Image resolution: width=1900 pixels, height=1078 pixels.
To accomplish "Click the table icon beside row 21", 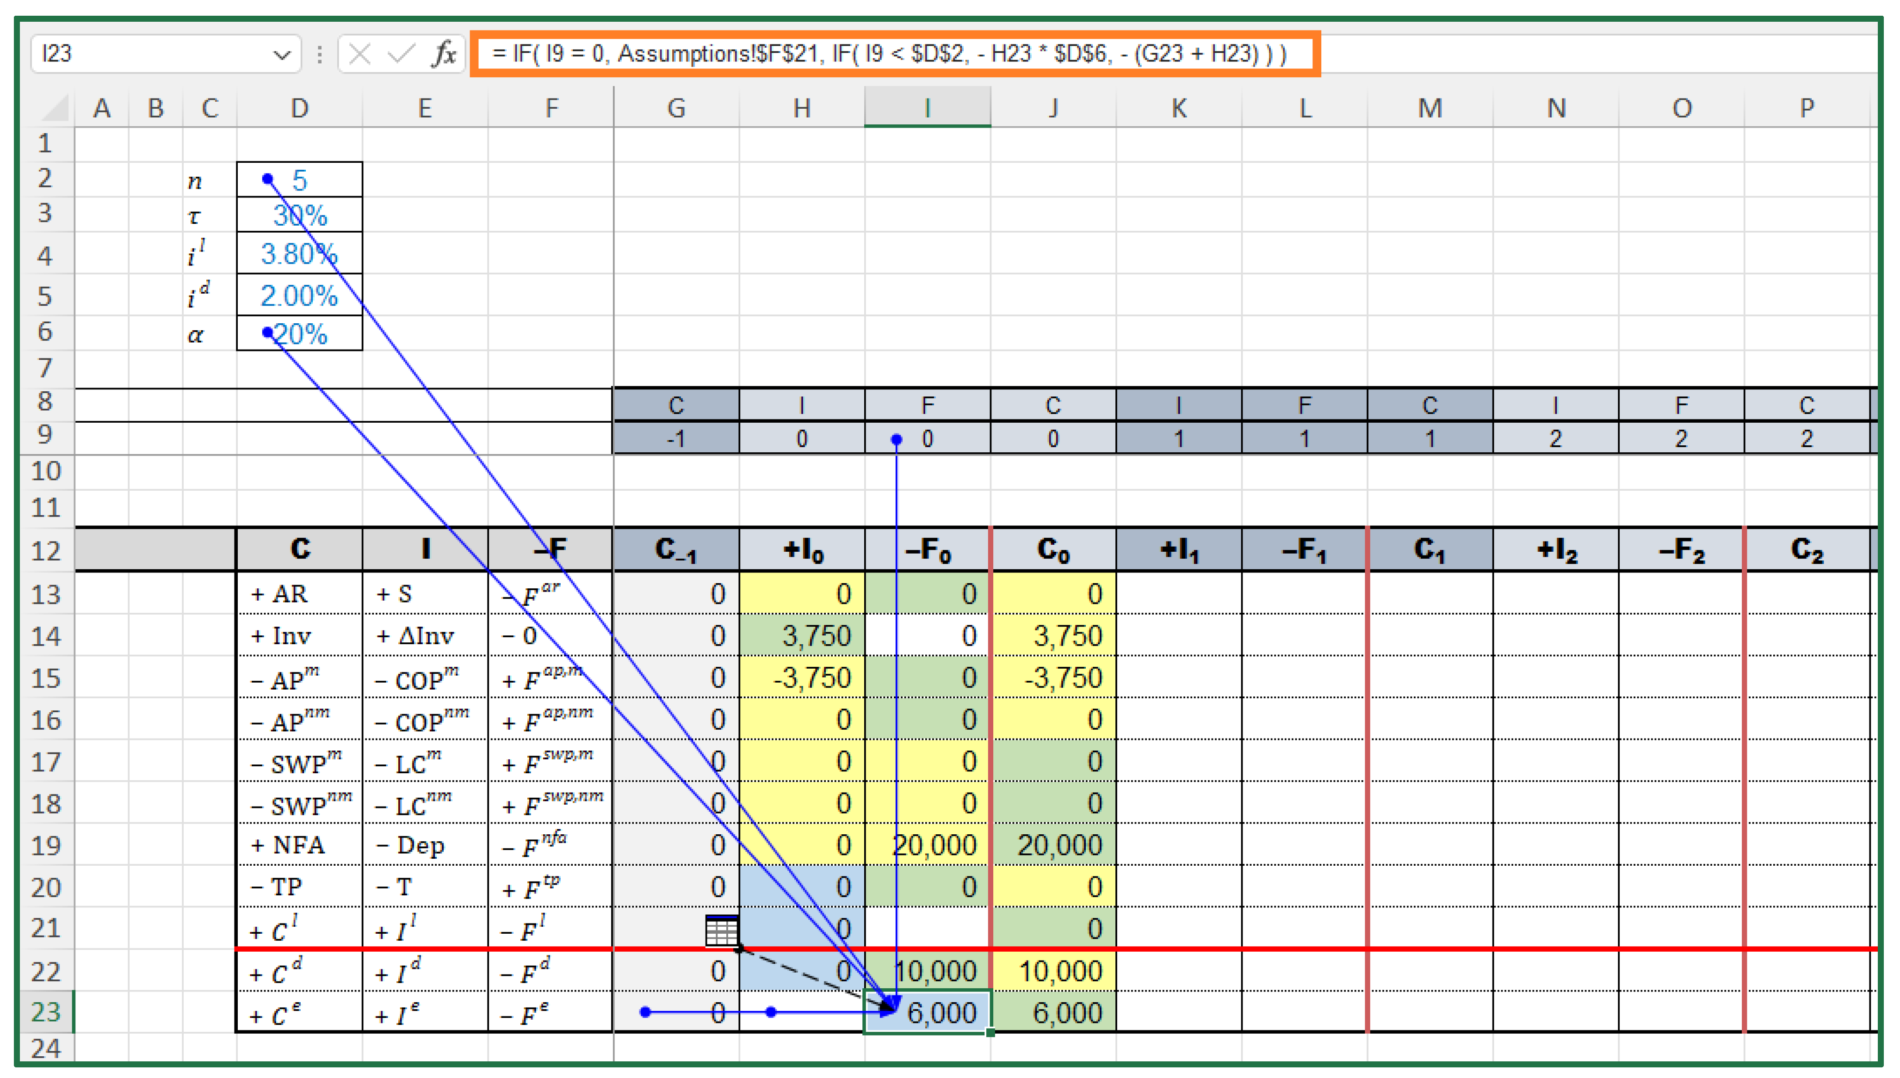I will coord(721,930).
